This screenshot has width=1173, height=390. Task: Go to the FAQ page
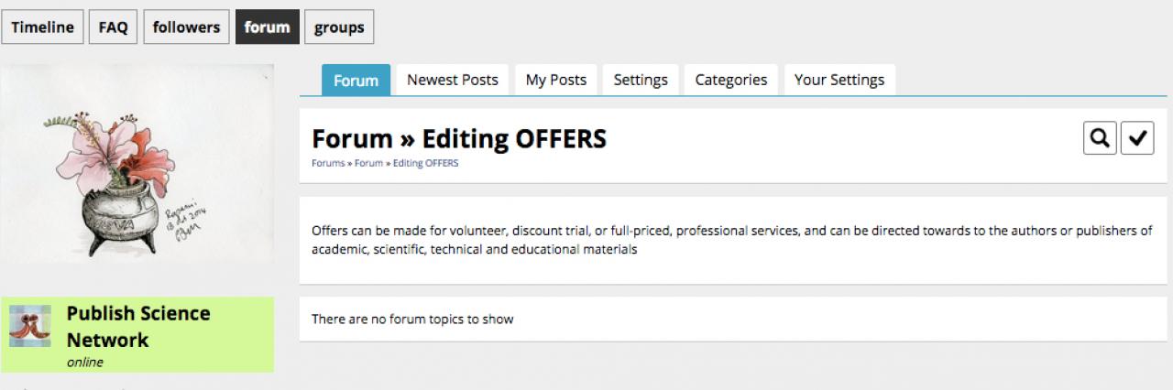pyautogui.click(x=113, y=27)
